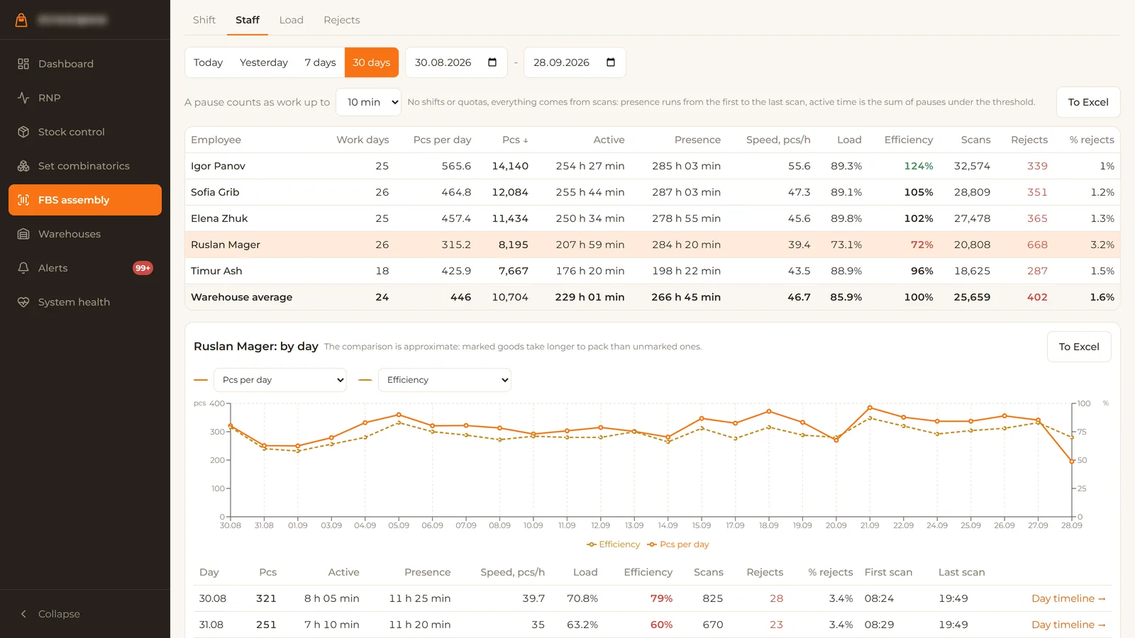
Task: Switch to the Rejects tab
Action: [x=342, y=20]
